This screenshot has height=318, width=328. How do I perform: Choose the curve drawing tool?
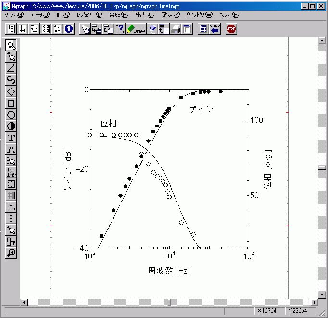point(12,80)
